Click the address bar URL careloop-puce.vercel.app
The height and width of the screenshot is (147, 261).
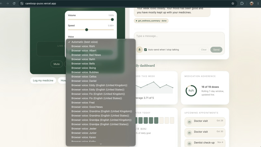click(40, 3)
